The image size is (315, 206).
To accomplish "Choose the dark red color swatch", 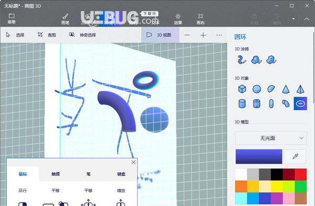I will point(289,174).
